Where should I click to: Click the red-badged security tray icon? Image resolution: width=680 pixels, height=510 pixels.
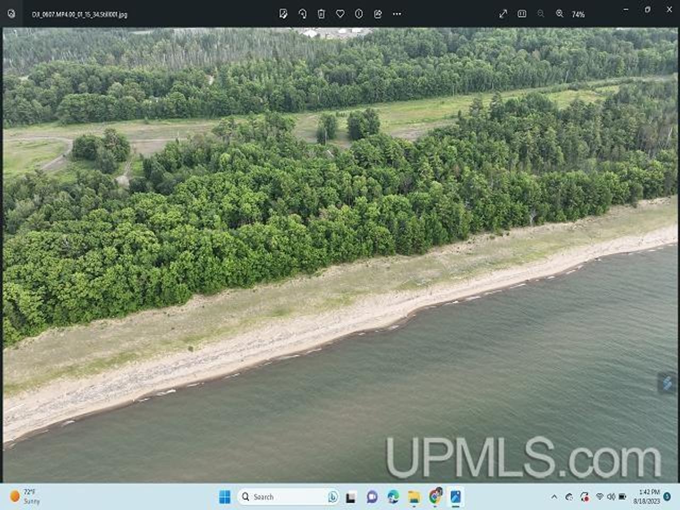click(x=585, y=497)
